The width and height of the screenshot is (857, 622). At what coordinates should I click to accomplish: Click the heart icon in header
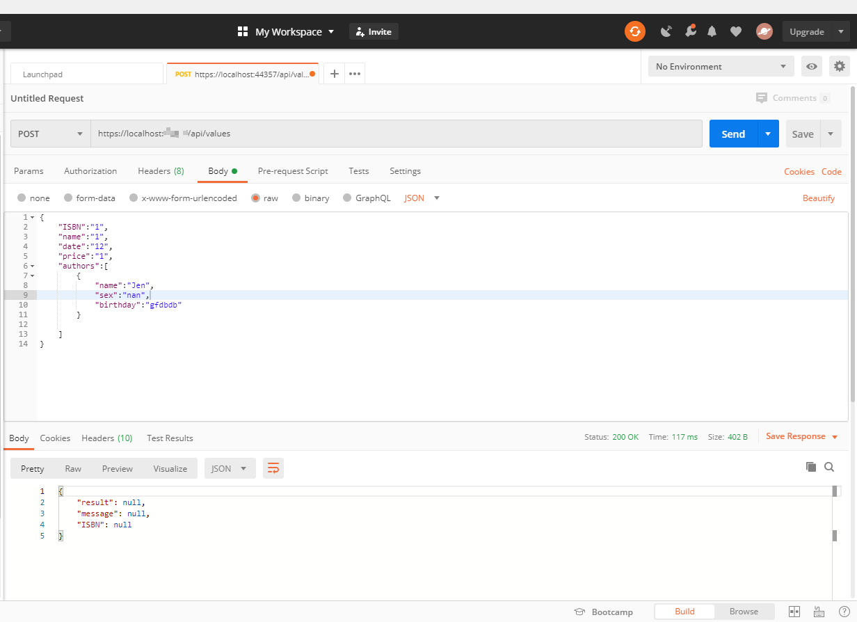(735, 31)
